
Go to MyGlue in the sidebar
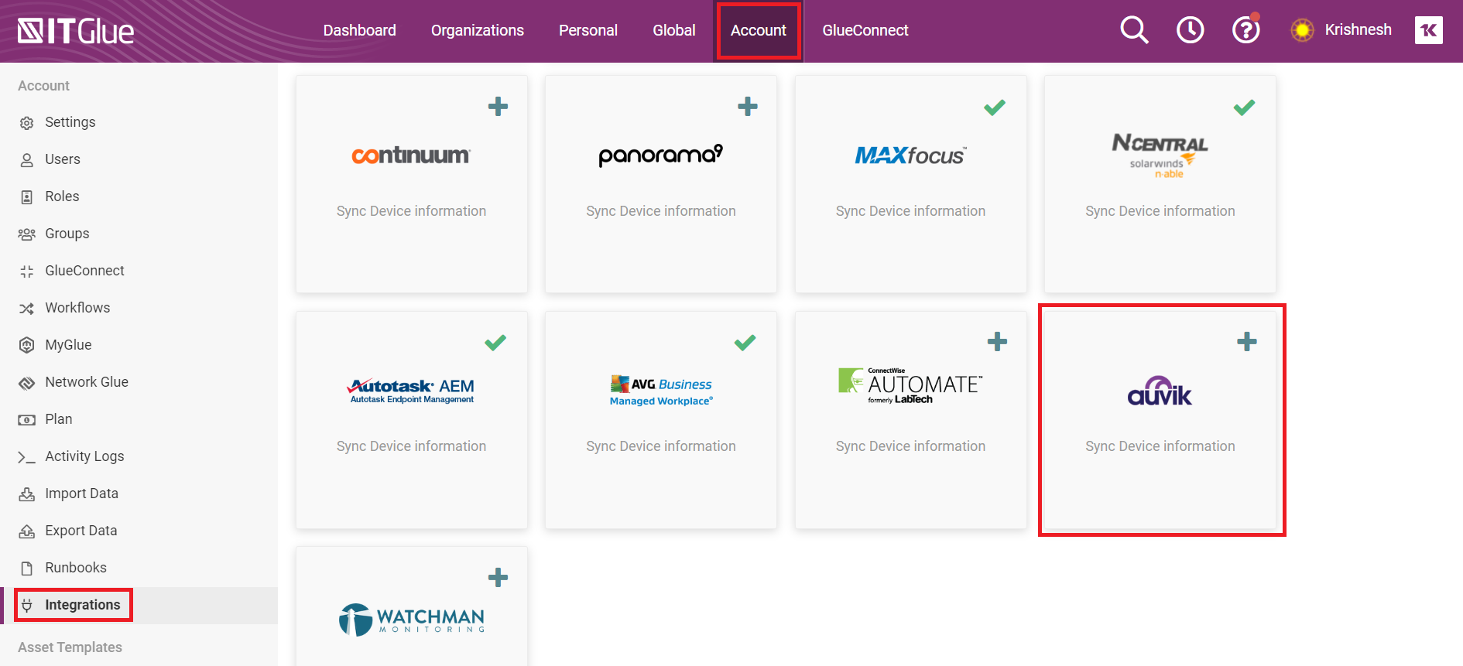pyautogui.click(x=68, y=345)
